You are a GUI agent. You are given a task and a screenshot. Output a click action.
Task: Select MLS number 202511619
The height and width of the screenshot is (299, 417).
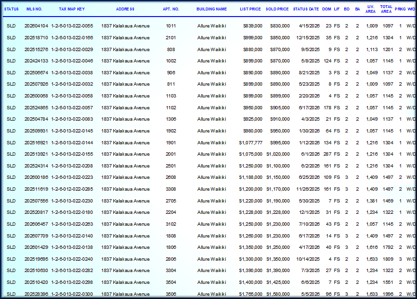[x=36, y=189]
